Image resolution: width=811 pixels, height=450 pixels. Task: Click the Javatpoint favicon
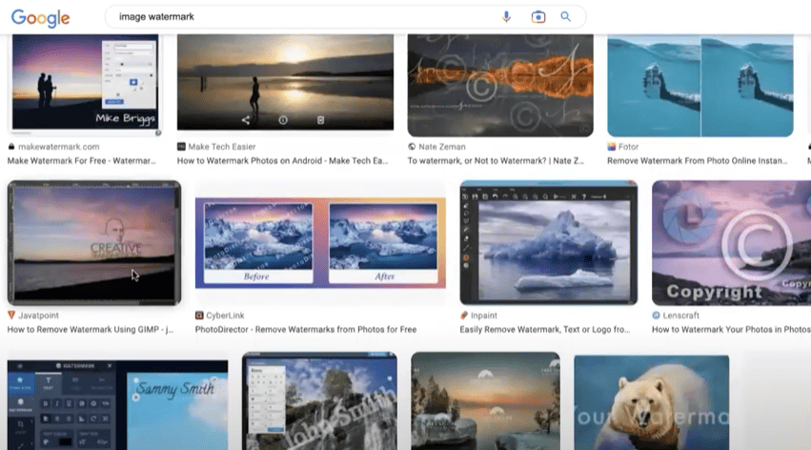[11, 315]
